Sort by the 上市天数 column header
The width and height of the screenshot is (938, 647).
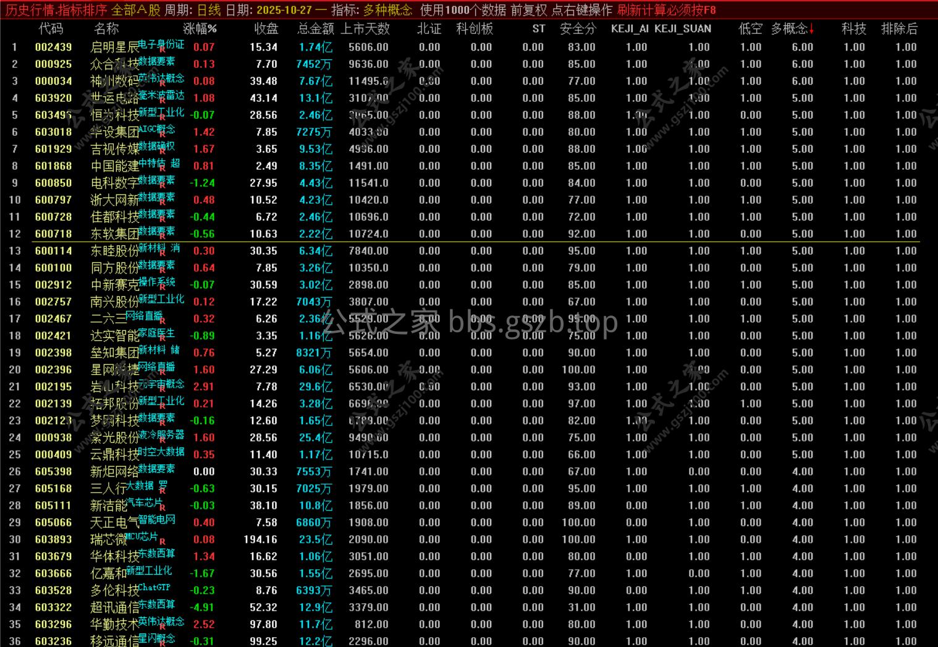click(365, 28)
